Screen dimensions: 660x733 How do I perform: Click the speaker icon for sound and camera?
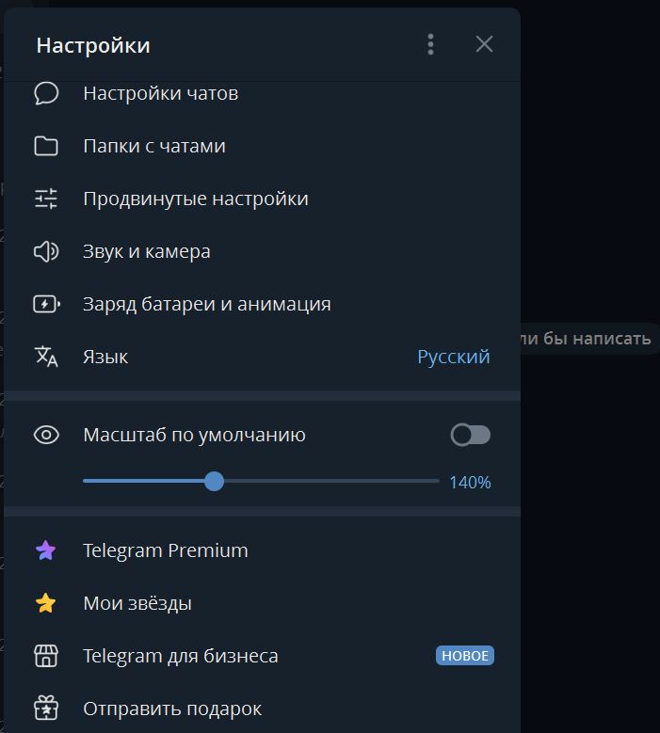pyautogui.click(x=46, y=251)
